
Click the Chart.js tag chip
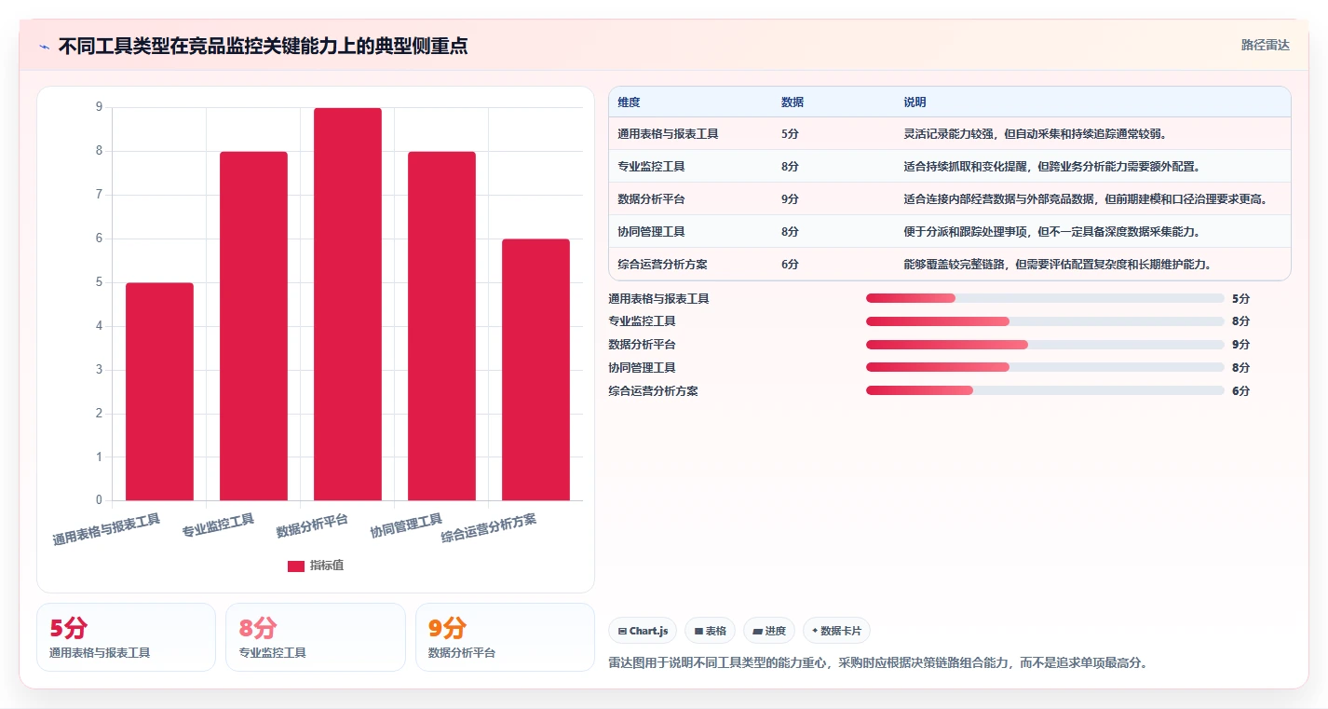(644, 631)
